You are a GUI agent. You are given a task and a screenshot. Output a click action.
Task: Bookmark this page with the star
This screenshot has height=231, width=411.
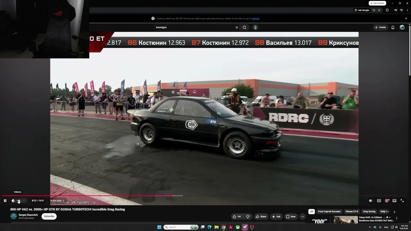[x=379, y=10]
